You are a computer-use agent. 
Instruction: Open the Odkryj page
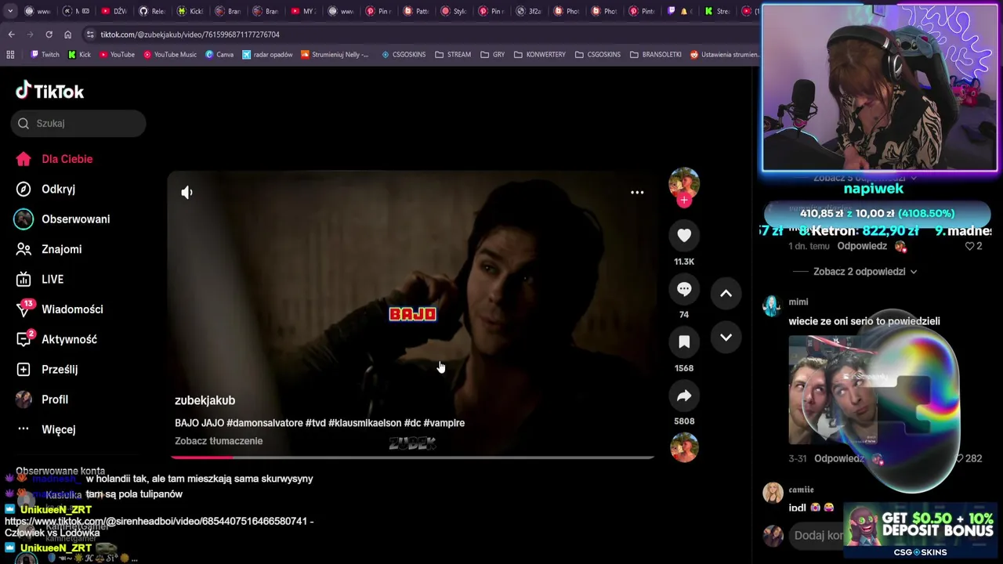click(45, 189)
